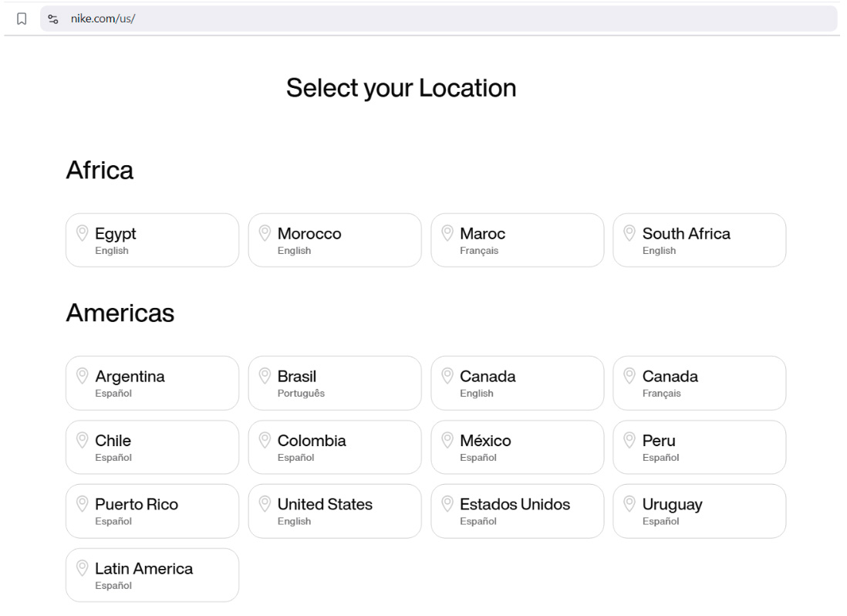Pick México as your location
This screenshot has height=616, width=847.
[x=517, y=447]
